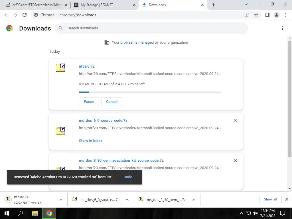
Task: Click the ms_dos_6_0_source_code.7z source URL
Action: point(150,128)
